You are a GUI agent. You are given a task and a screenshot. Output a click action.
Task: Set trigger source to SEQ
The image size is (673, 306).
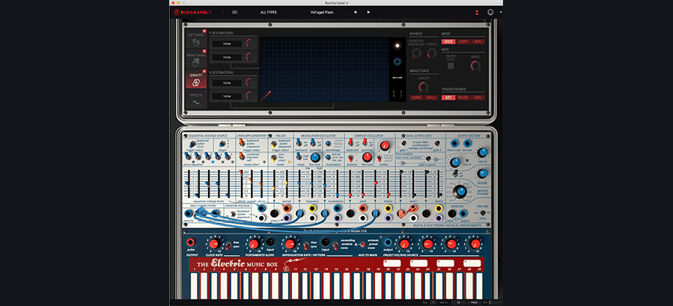pos(478,97)
